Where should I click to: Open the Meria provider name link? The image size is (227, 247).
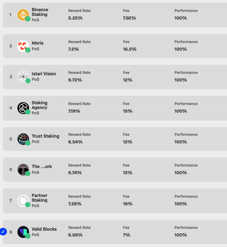click(37, 43)
